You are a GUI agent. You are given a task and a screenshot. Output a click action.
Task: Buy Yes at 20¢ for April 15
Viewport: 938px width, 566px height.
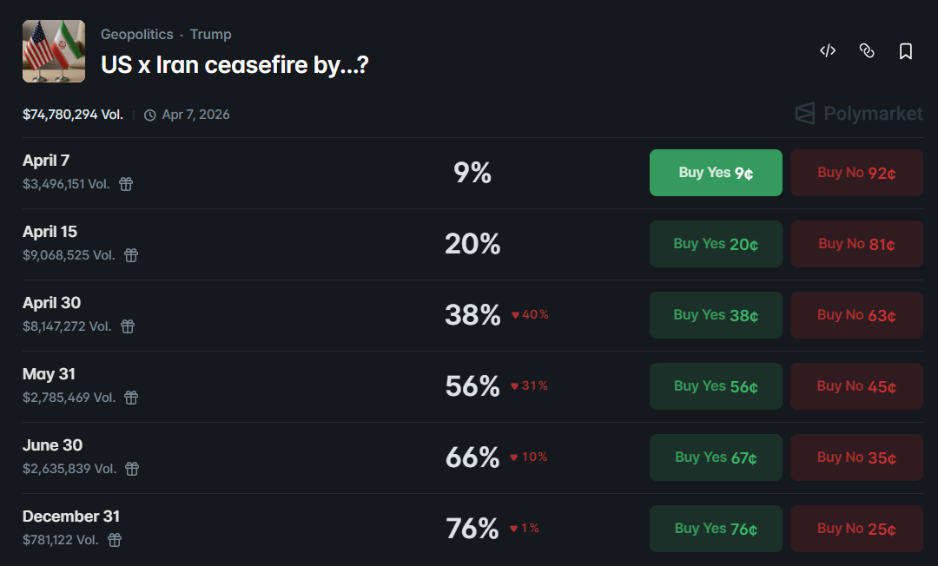(x=716, y=244)
